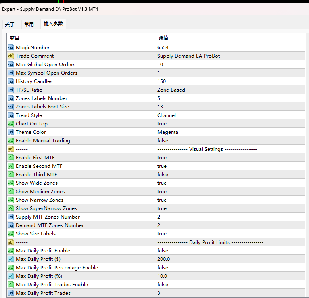
Task: Click the double icon beside Max Daily Profit ($)
Action: click(11, 259)
